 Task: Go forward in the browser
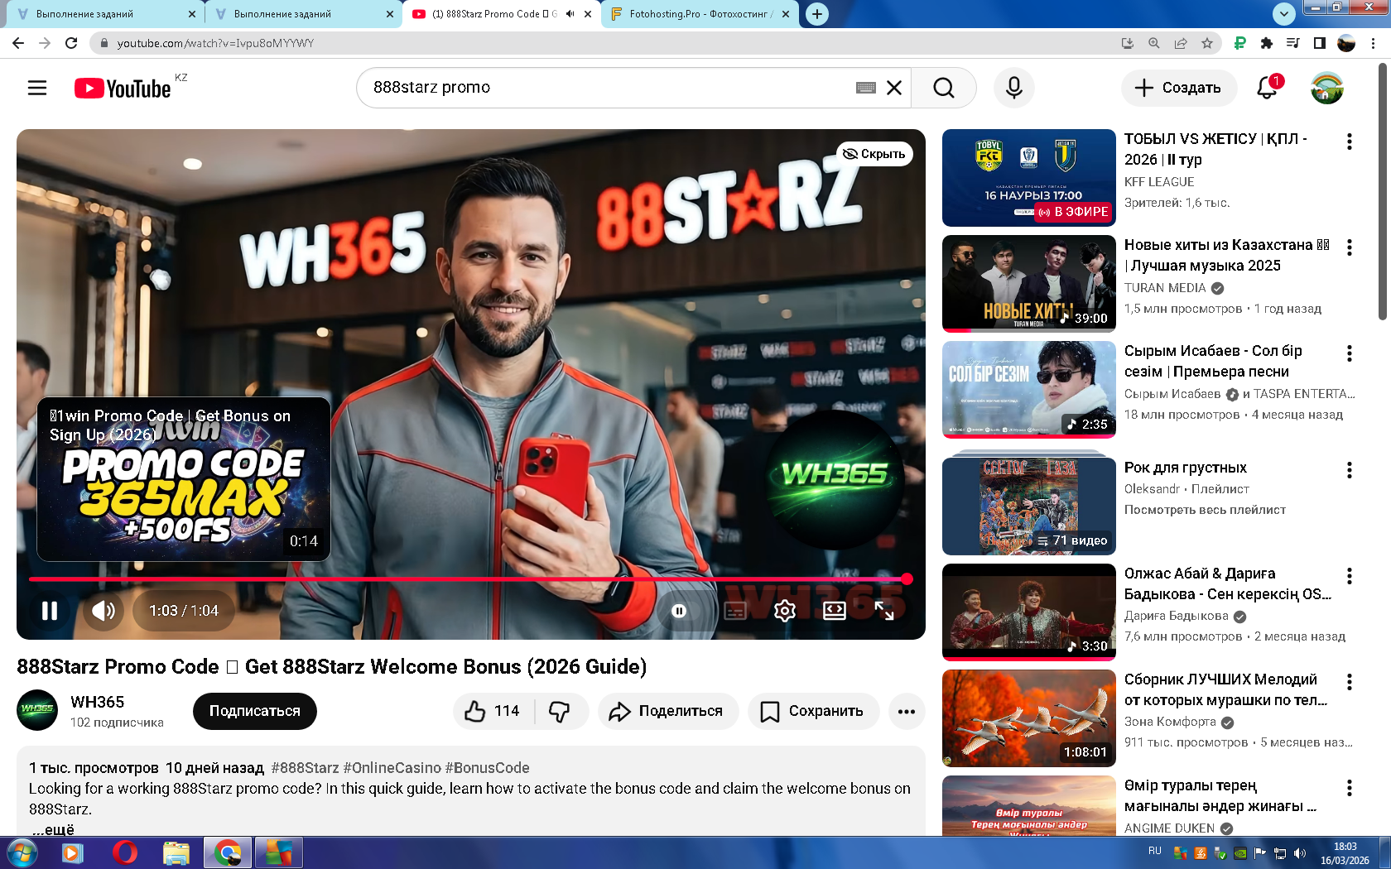coord(45,43)
